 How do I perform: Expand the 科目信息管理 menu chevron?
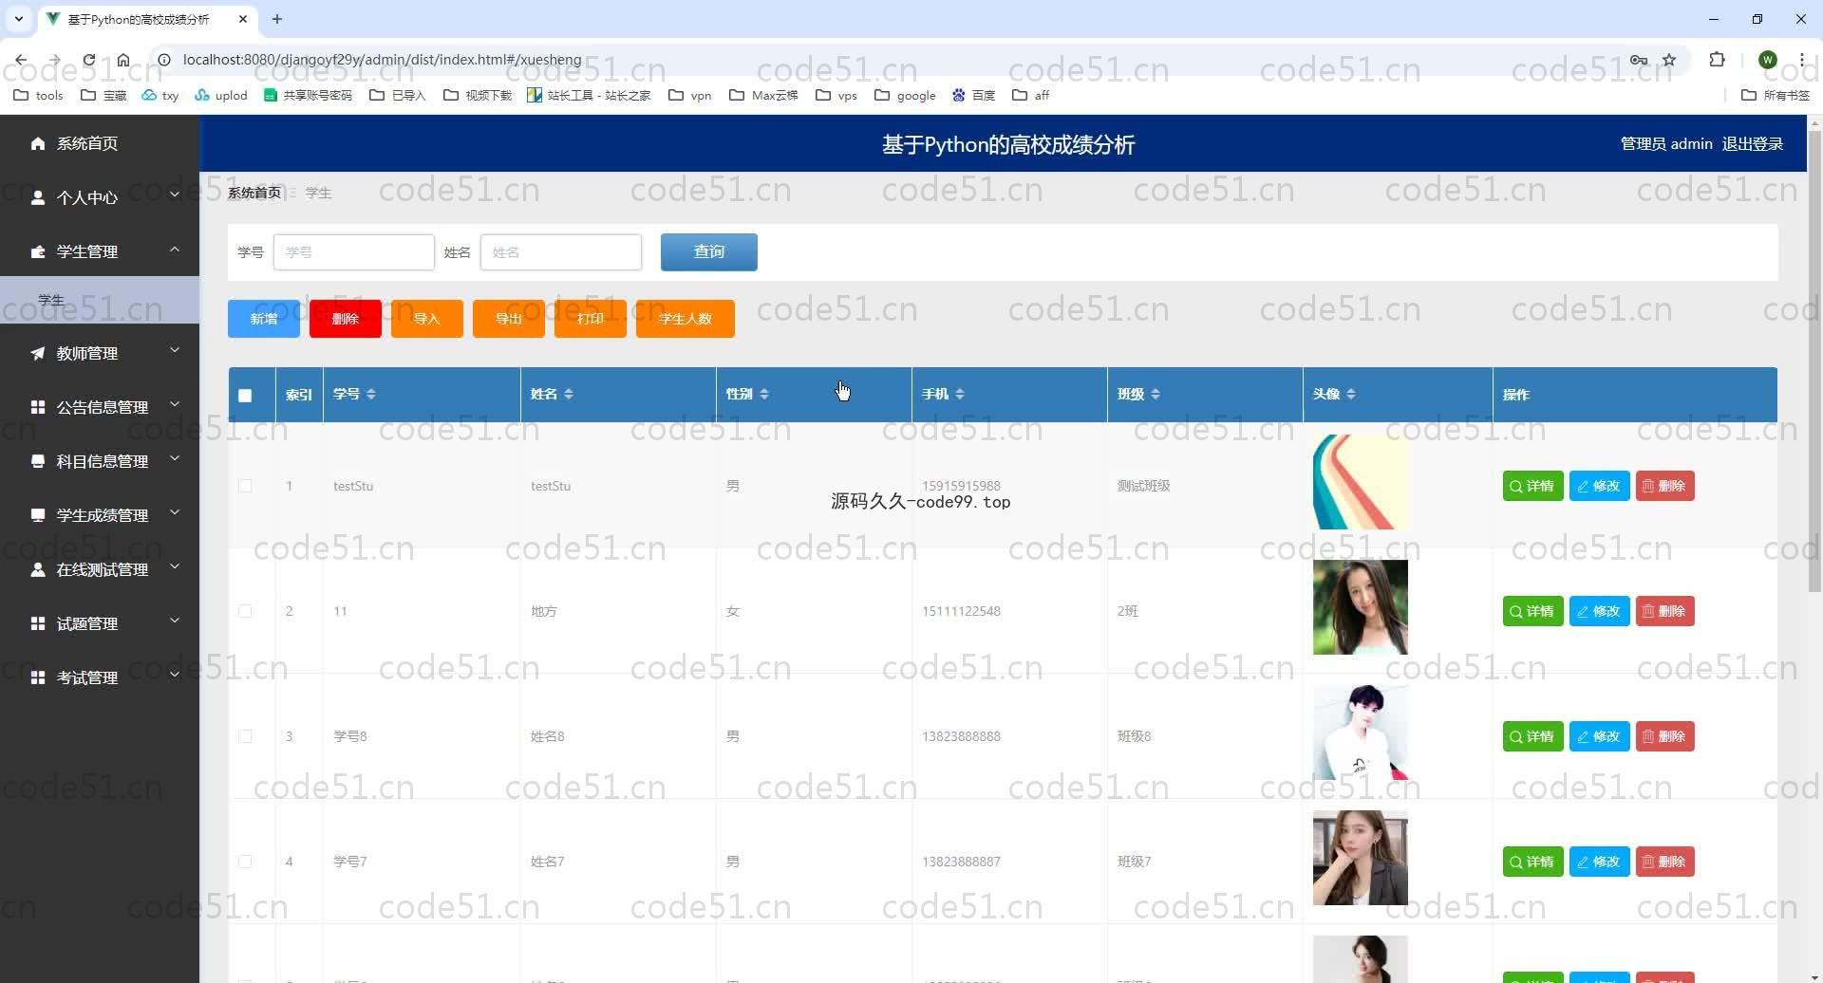[175, 458]
